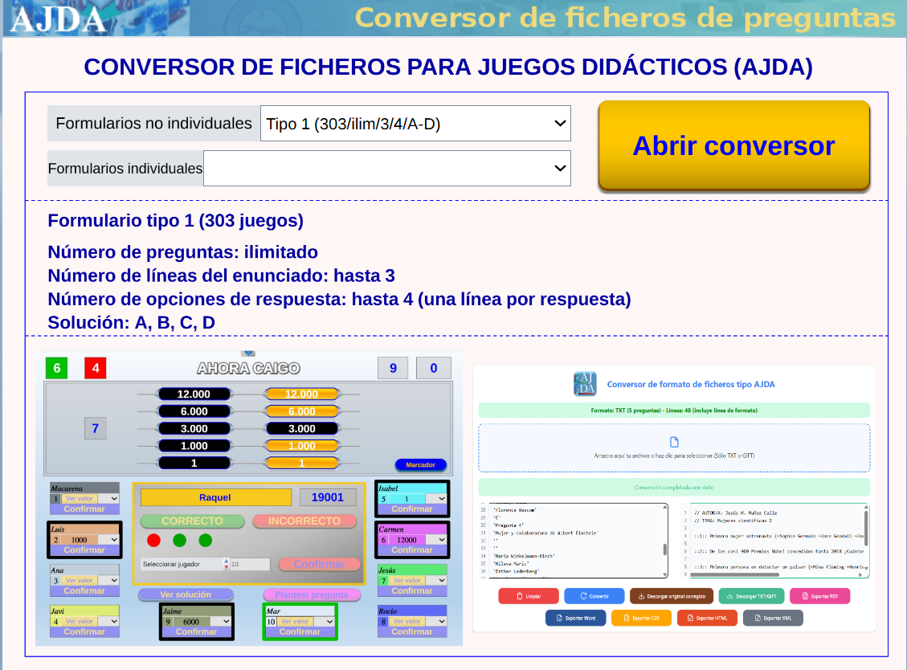Click the Ahora Caigo game thumbnail title
The image size is (907, 670).
point(248,369)
